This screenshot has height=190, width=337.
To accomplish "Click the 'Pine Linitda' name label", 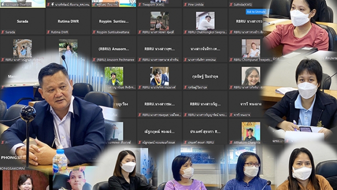I will coord(196,4).
